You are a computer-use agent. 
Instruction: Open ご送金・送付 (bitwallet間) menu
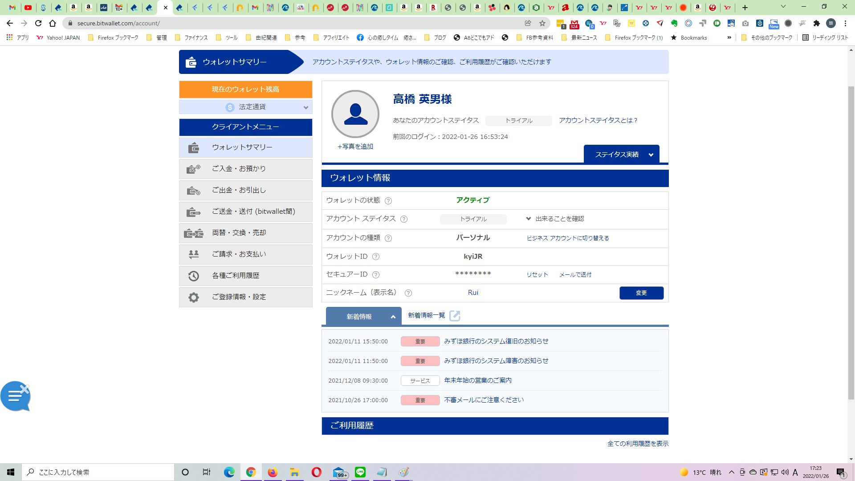tap(245, 212)
